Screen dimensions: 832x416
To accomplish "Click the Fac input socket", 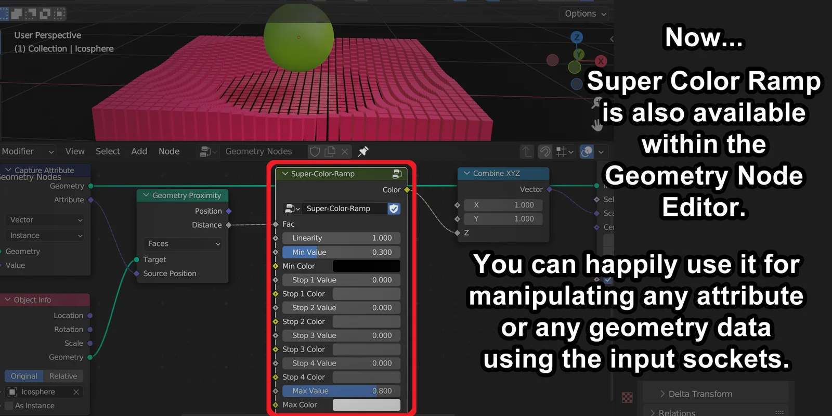I will click(x=276, y=224).
